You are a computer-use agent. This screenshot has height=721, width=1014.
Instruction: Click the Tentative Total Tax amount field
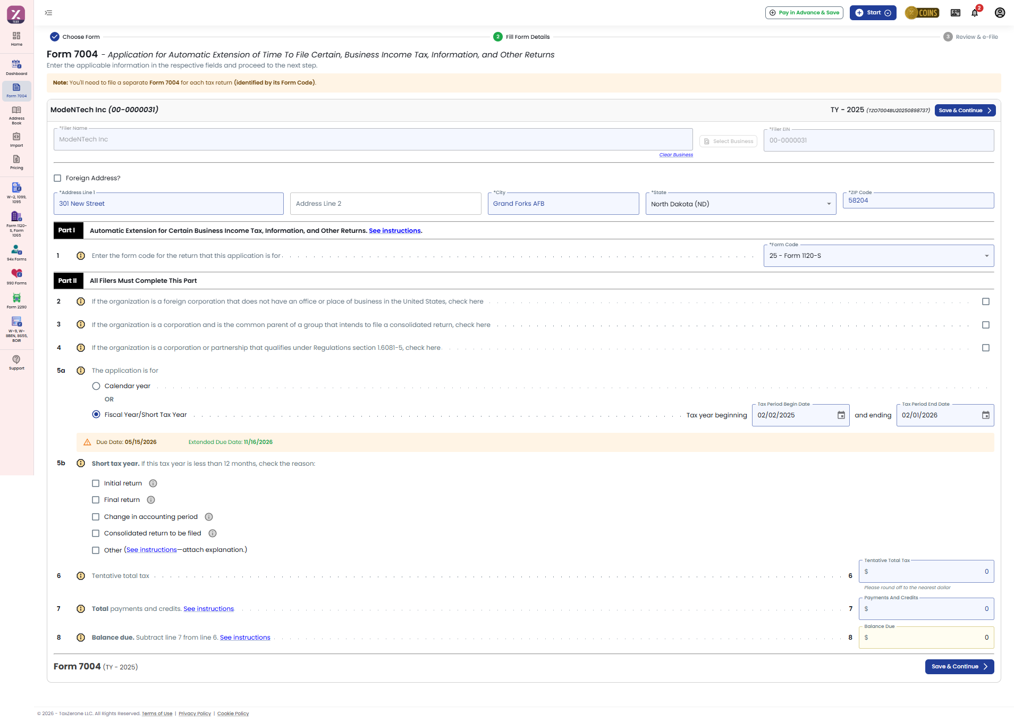click(926, 572)
